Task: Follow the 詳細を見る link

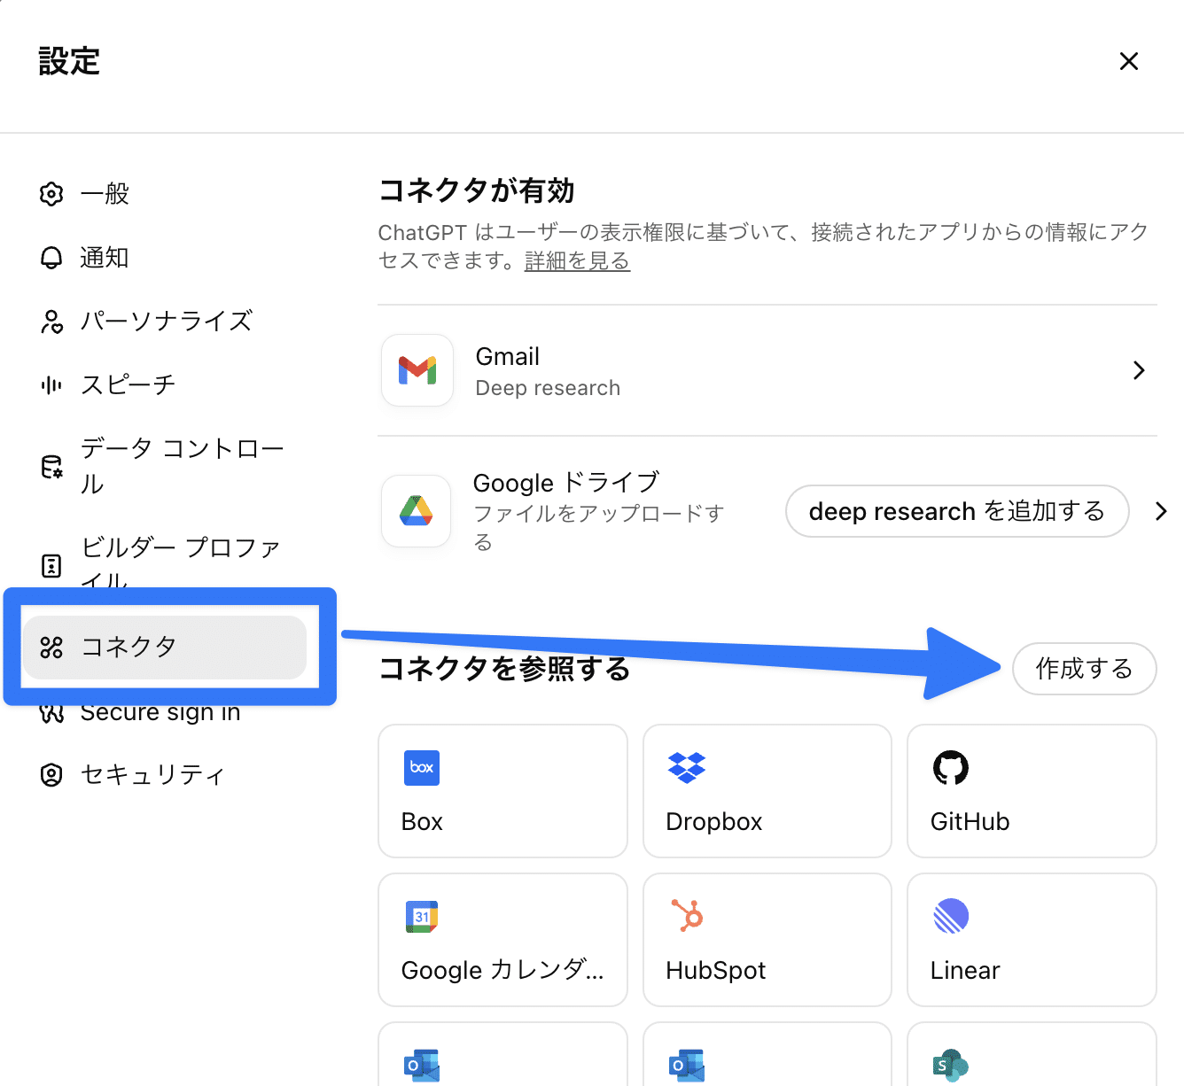Action: pos(577,261)
